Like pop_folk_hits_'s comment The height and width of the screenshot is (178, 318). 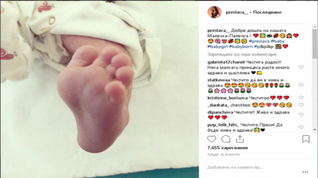point(301,127)
